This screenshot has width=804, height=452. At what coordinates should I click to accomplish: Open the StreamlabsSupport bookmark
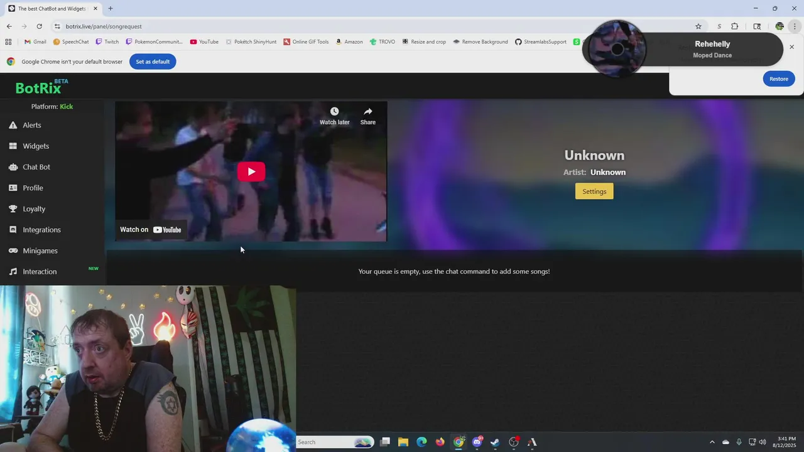(x=541, y=42)
